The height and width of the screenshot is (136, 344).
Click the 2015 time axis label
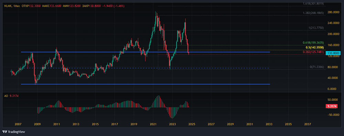tap(95, 124)
